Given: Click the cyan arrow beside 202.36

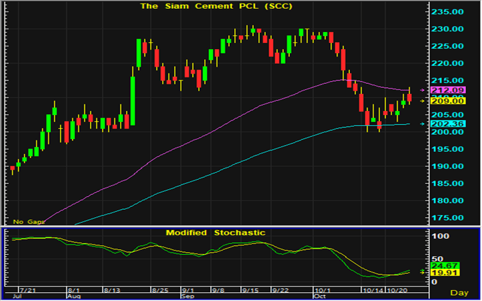Looking at the screenshot, I should pos(423,124).
